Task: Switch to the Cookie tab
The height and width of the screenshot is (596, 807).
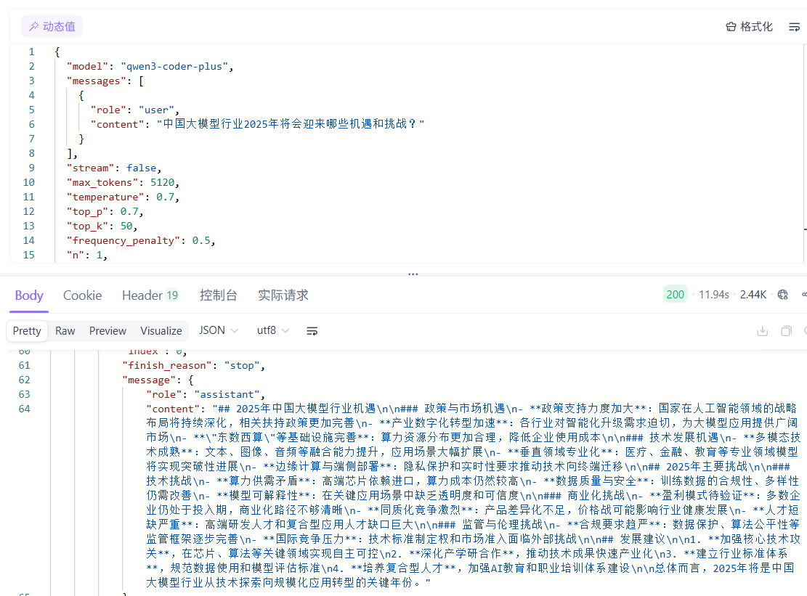Action: coord(82,295)
